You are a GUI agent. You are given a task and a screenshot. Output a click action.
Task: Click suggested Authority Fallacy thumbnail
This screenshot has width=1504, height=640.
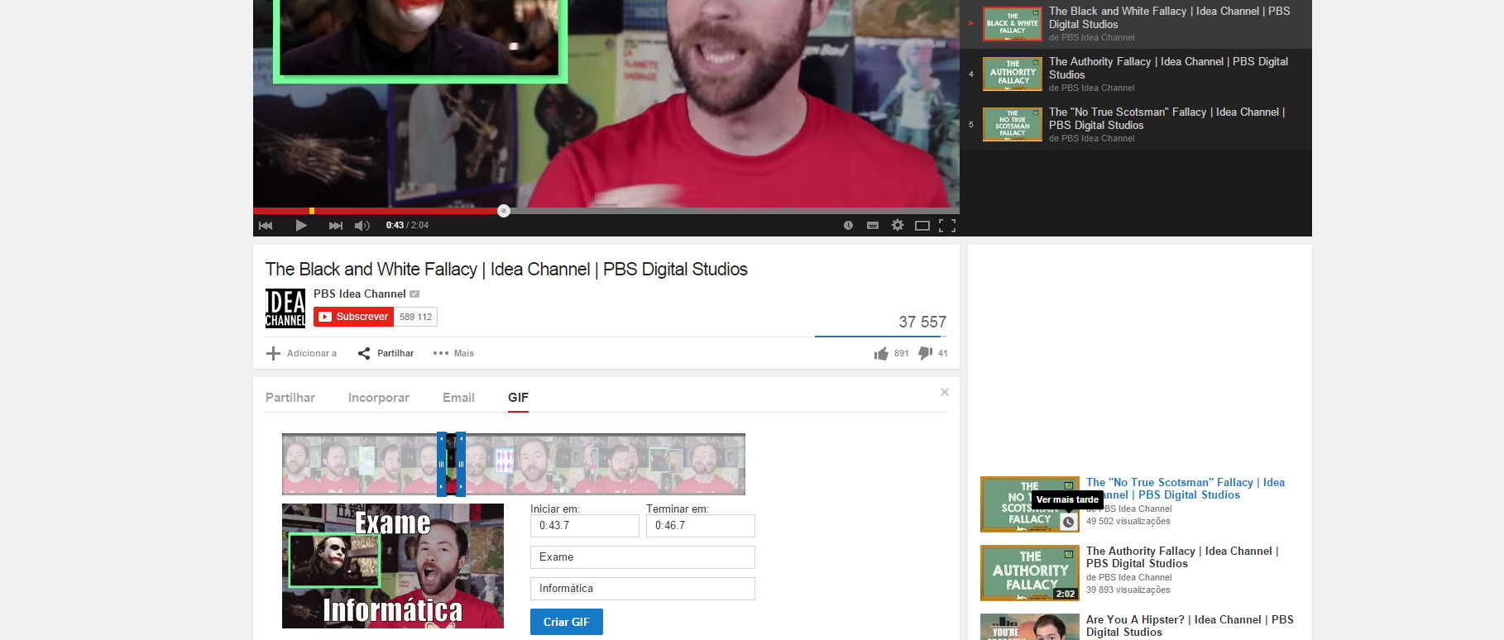[x=1030, y=572]
